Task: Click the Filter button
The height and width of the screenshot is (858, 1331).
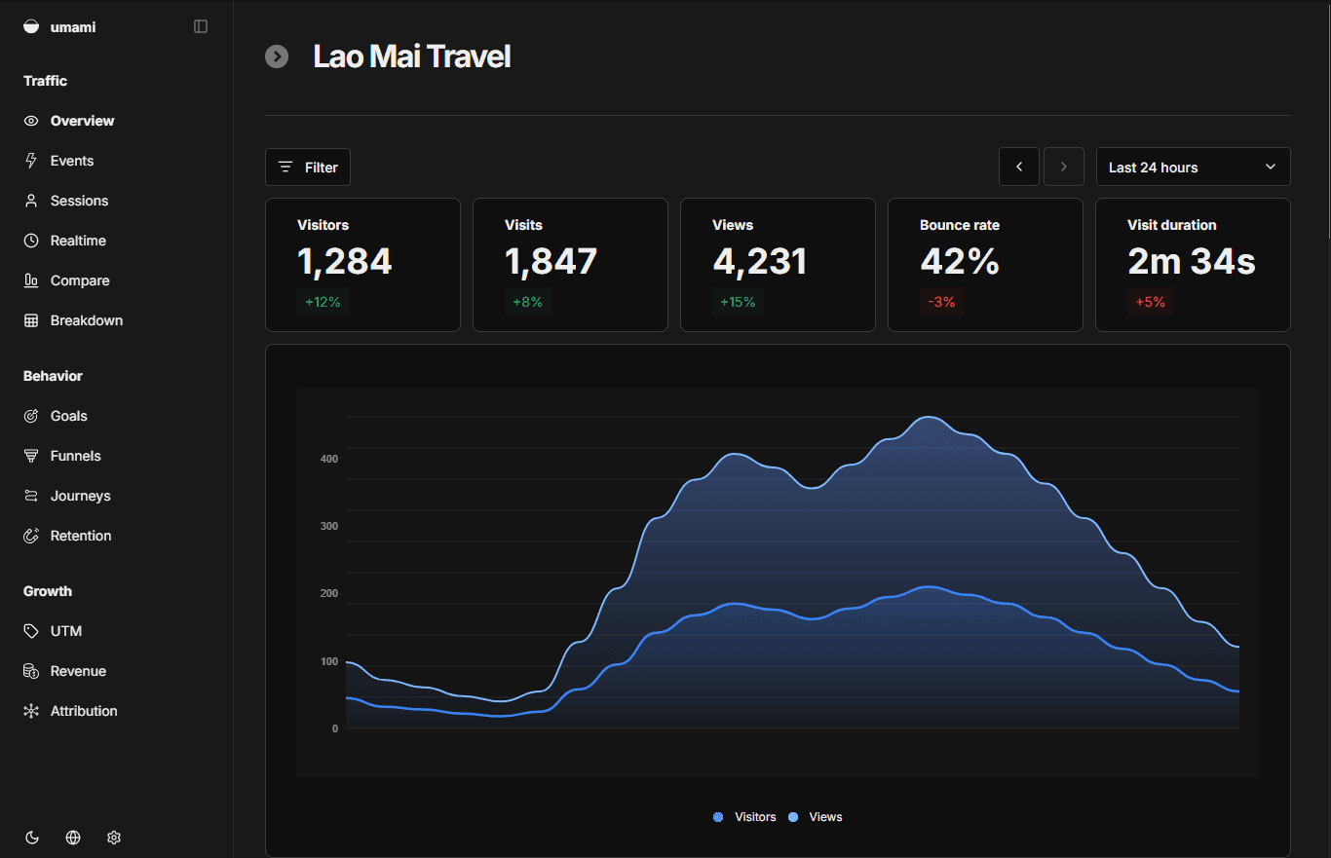Action: point(308,167)
